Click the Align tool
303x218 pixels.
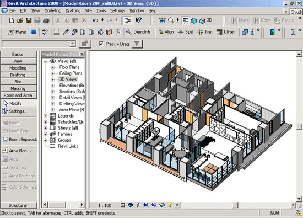coord(166,32)
